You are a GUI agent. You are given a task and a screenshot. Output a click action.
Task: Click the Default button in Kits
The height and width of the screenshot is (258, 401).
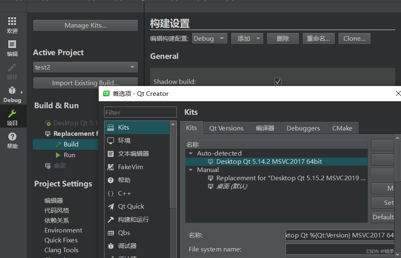pos(382,217)
